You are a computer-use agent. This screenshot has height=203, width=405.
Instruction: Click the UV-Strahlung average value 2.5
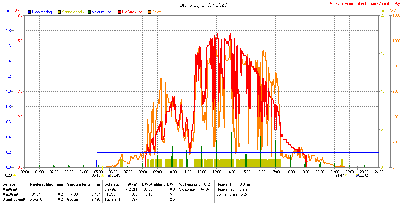point(172,200)
